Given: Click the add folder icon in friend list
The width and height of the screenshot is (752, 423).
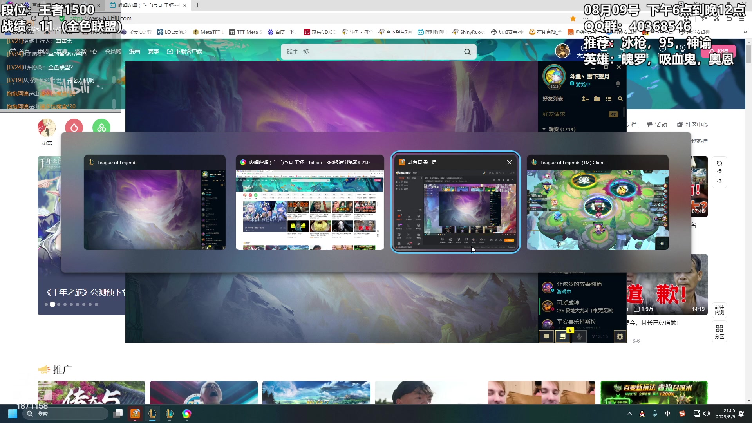Looking at the screenshot, I should click(597, 99).
